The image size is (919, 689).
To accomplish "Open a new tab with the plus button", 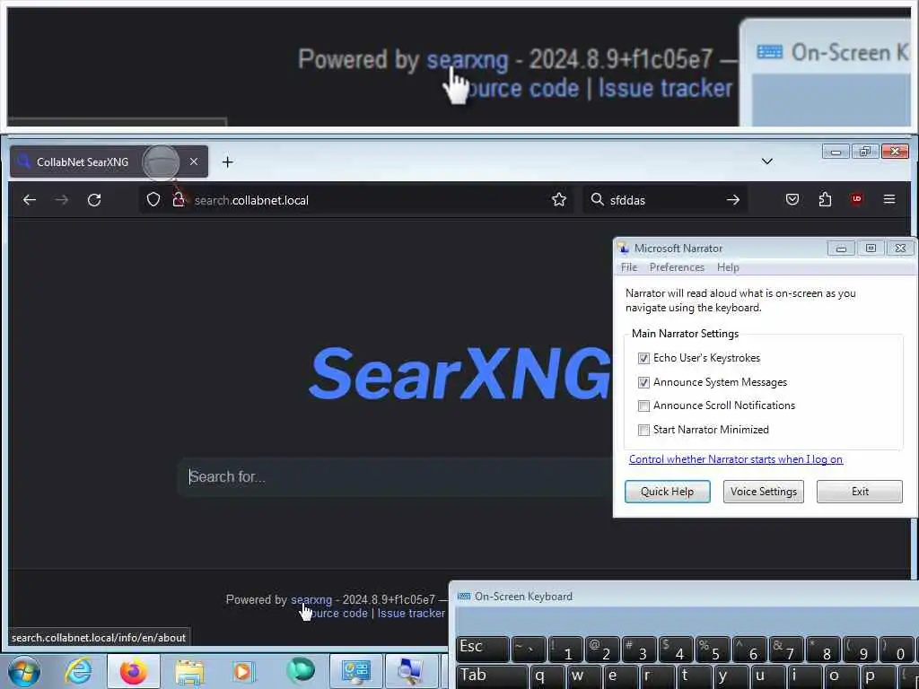I will point(227,161).
